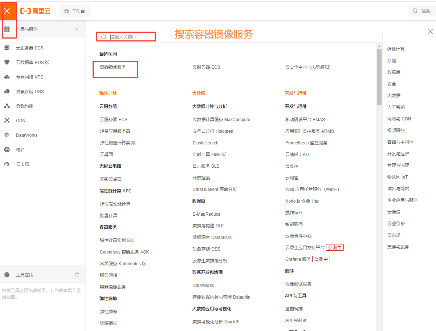Open 云原生应用交付平台 link

[305, 247]
